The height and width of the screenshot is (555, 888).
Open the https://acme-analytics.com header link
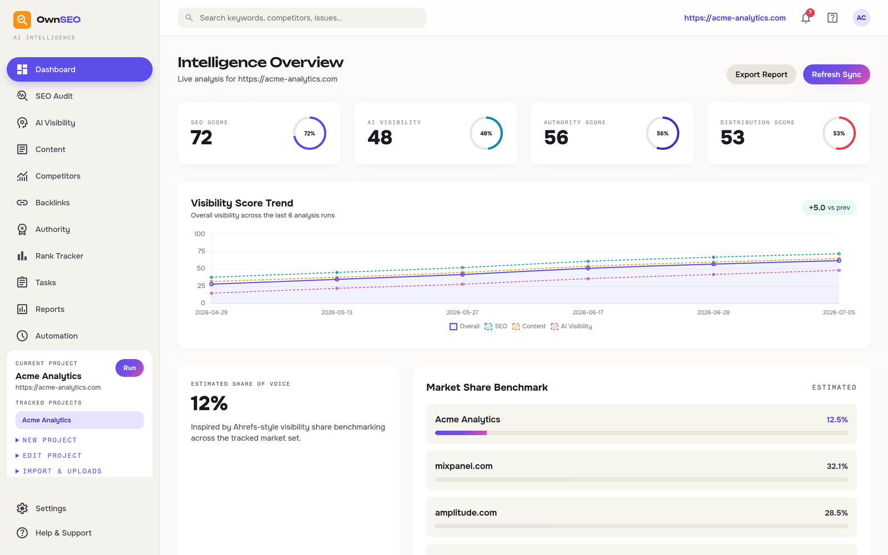pyautogui.click(x=735, y=18)
